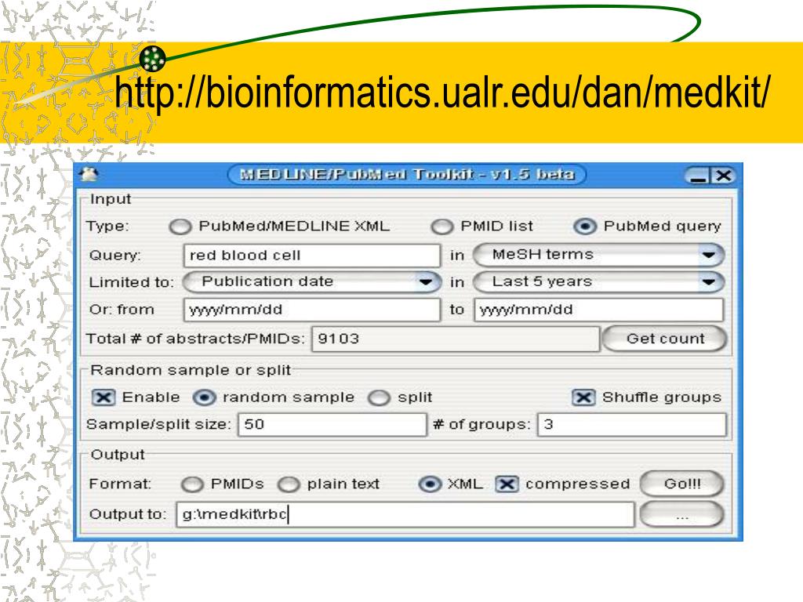Click the Output to path field
Viewport: 803px width, 602px height.
405,514
